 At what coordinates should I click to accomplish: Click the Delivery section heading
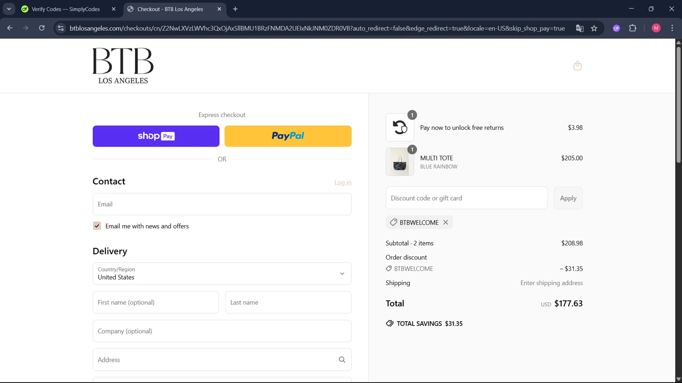pyautogui.click(x=110, y=251)
